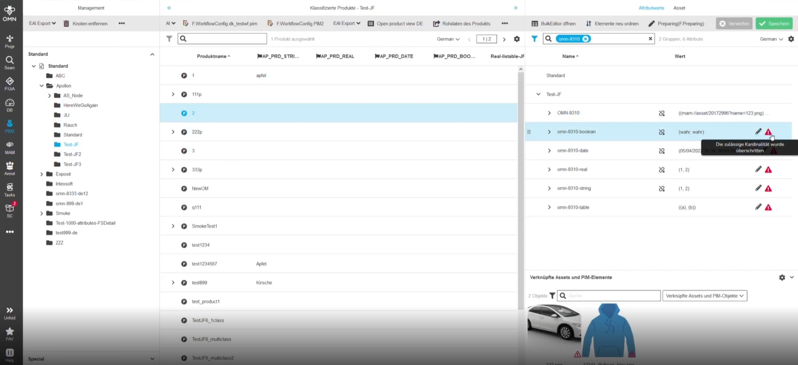The height and width of the screenshot is (365, 798).
Task: Click BulkEditor öffnen button
Action: 554,23
